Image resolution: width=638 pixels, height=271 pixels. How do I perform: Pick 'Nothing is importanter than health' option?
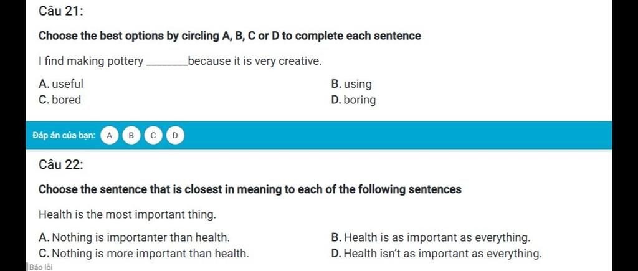point(135,237)
